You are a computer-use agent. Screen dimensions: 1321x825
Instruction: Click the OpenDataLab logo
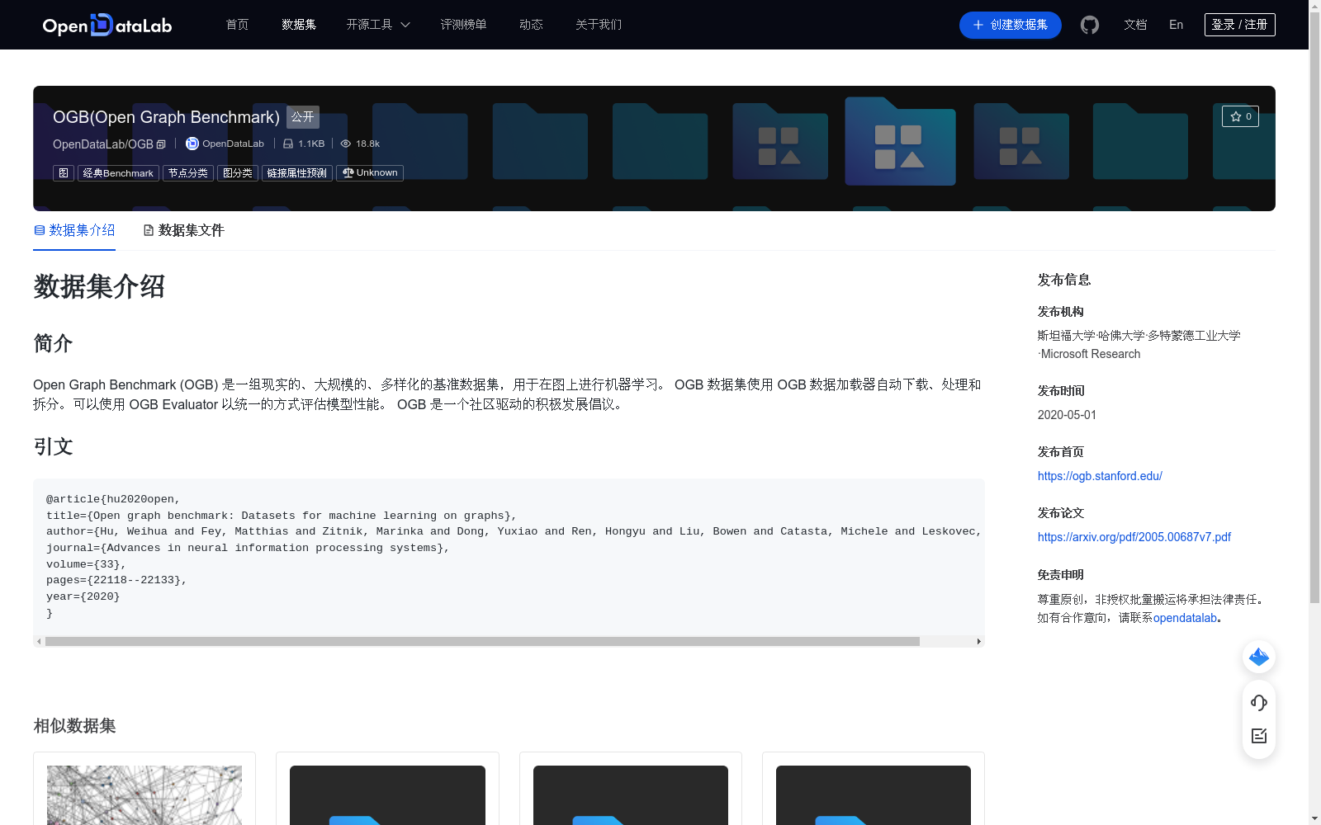(107, 25)
